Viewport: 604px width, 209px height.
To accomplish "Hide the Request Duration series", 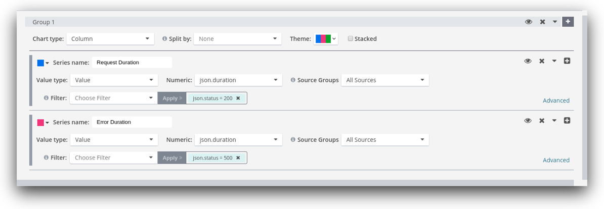I will pos(528,61).
